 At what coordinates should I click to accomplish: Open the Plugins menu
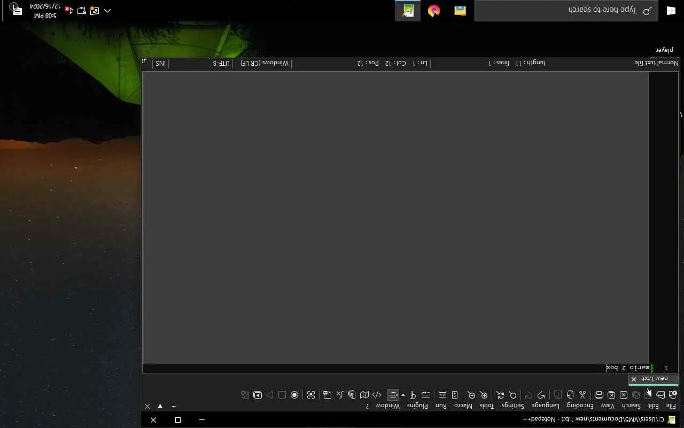pos(417,406)
